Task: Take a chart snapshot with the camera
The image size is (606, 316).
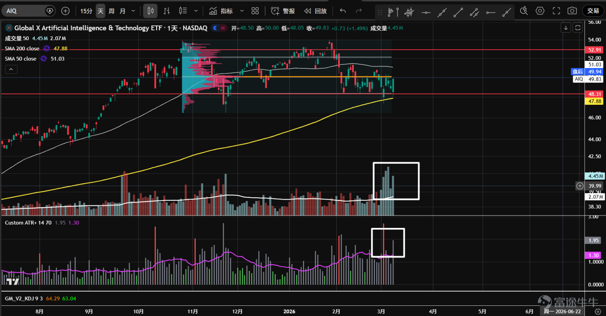Action: tap(572, 11)
